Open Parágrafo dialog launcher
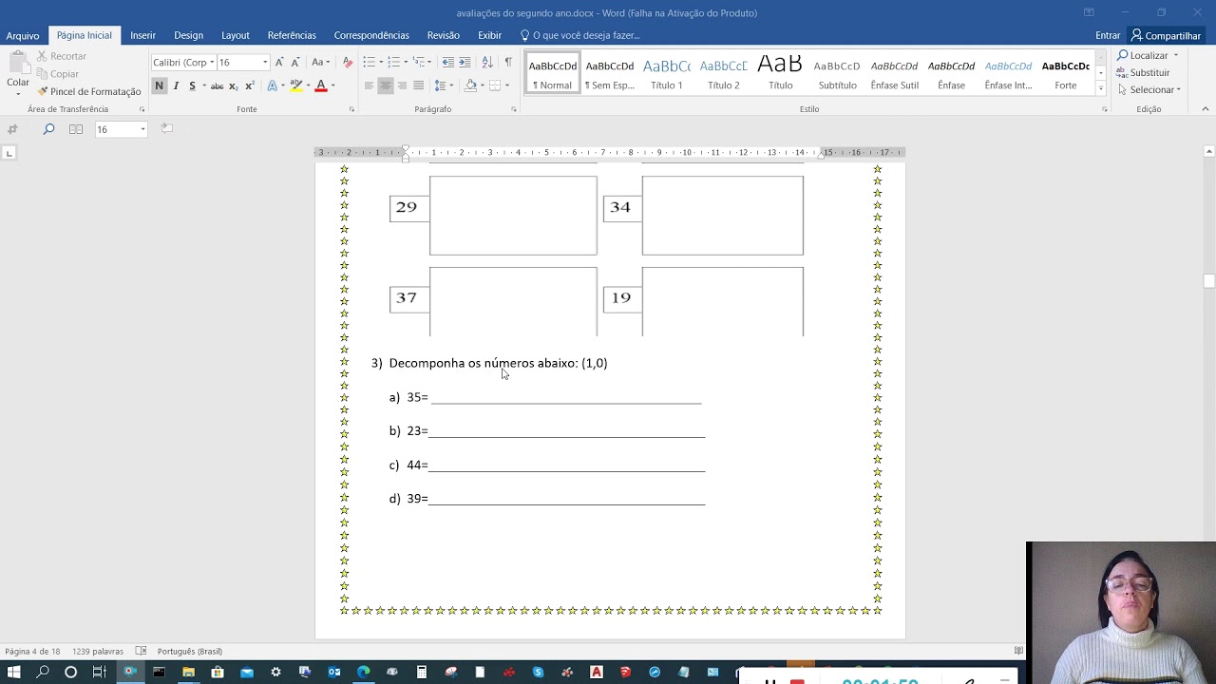Image resolution: width=1216 pixels, height=684 pixels. [x=514, y=109]
